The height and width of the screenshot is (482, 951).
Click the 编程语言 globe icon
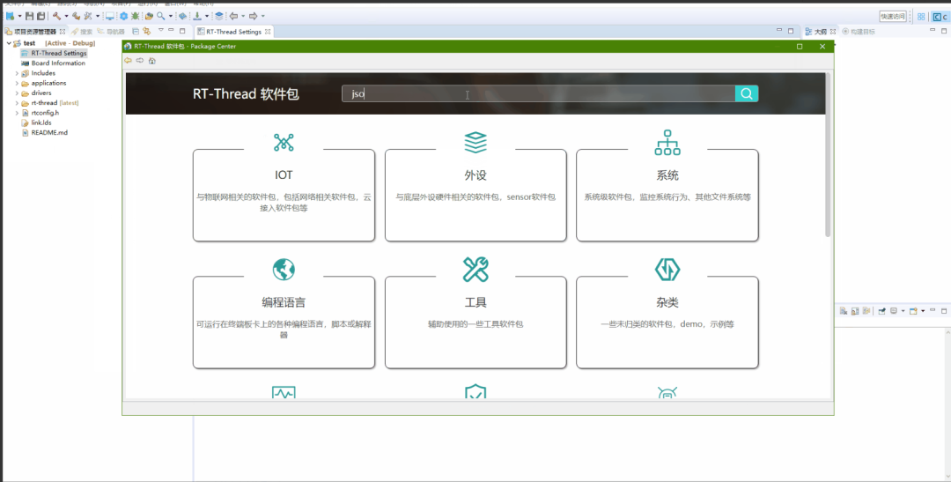pos(284,269)
